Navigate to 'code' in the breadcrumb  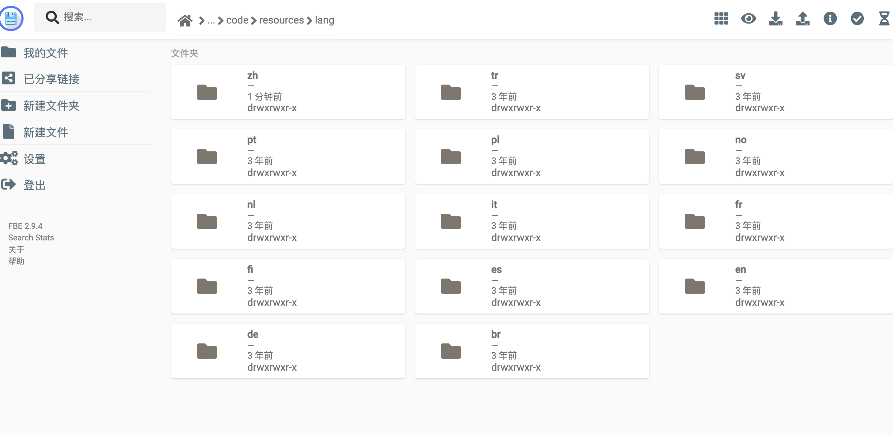point(237,20)
